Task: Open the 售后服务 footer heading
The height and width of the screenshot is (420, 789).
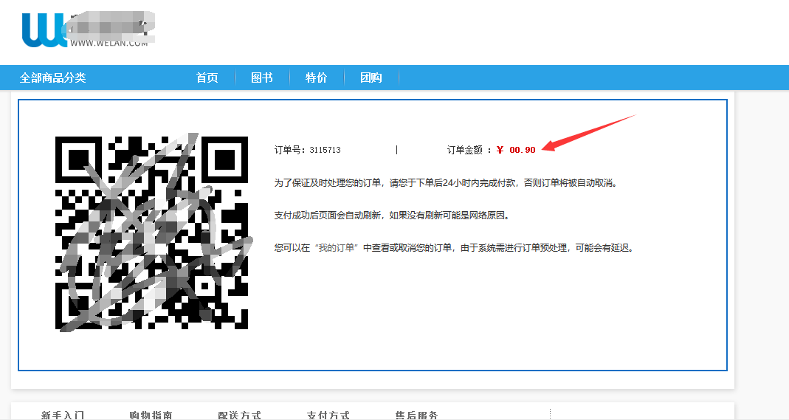Action: (x=416, y=415)
